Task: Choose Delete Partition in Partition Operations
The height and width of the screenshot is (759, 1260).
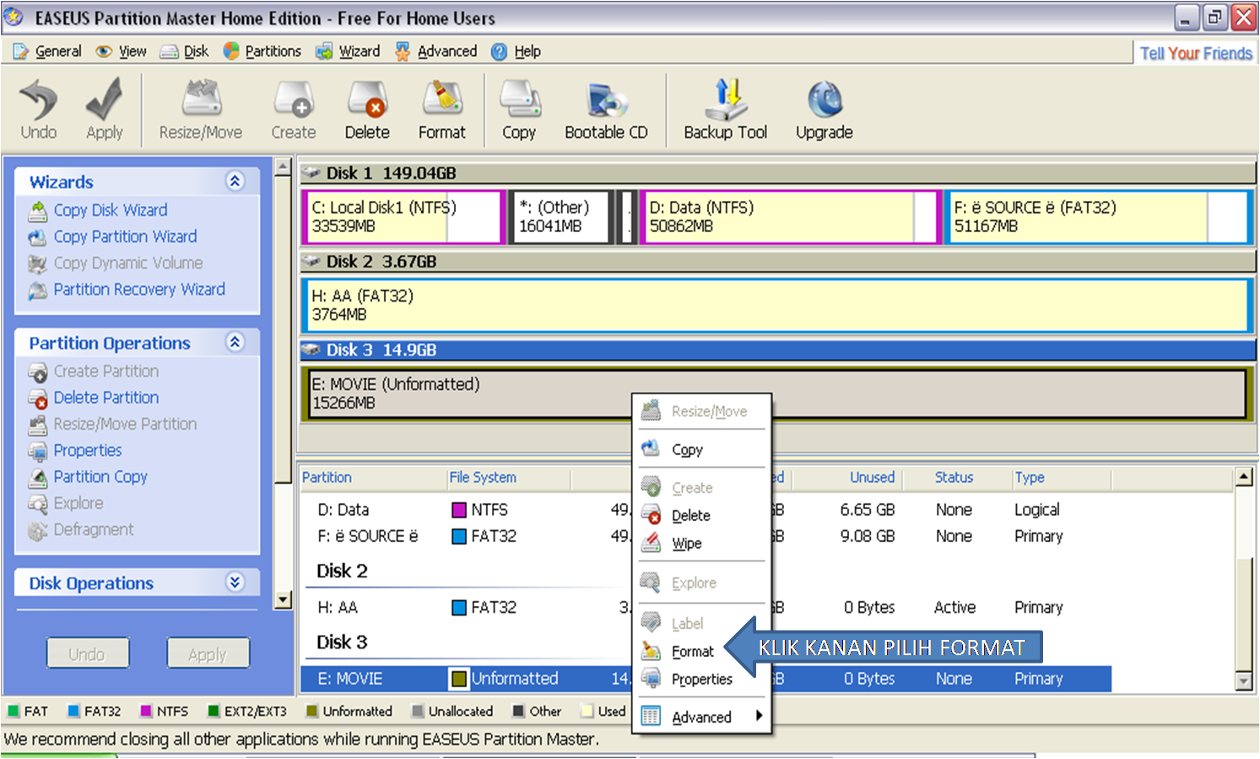Action: tap(106, 398)
